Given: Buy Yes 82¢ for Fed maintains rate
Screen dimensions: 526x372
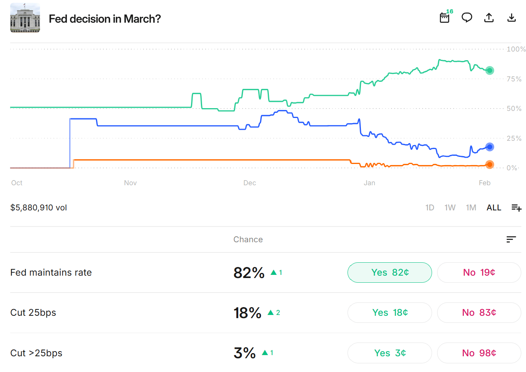Looking at the screenshot, I should (390, 273).
